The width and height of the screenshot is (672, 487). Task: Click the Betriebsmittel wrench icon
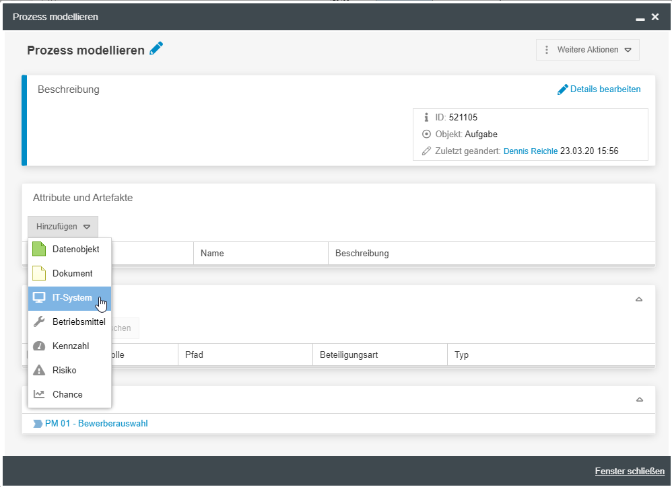pyautogui.click(x=39, y=322)
